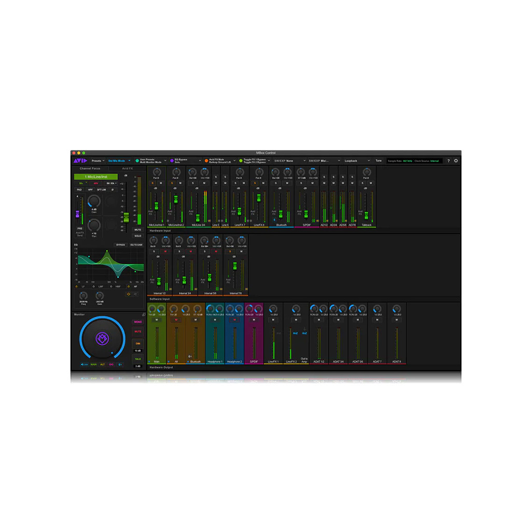
Task: Select DIG monitor output
Action: click(111, 365)
